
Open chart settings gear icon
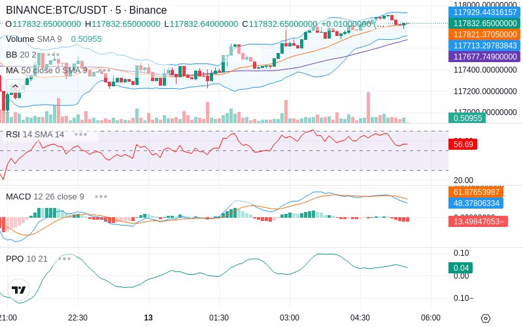click(486, 318)
